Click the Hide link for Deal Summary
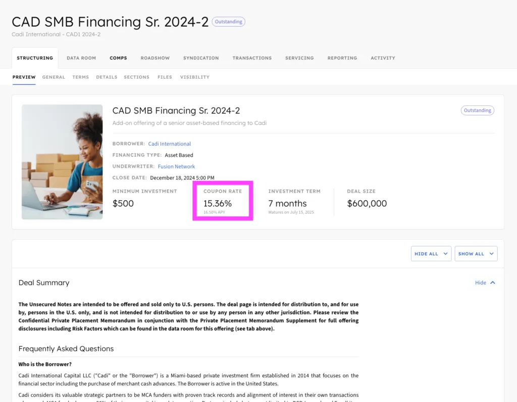 (481, 283)
